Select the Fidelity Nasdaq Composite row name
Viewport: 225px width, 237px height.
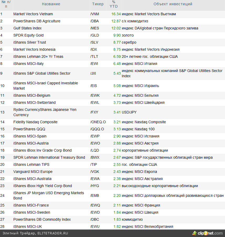[x=35, y=122]
